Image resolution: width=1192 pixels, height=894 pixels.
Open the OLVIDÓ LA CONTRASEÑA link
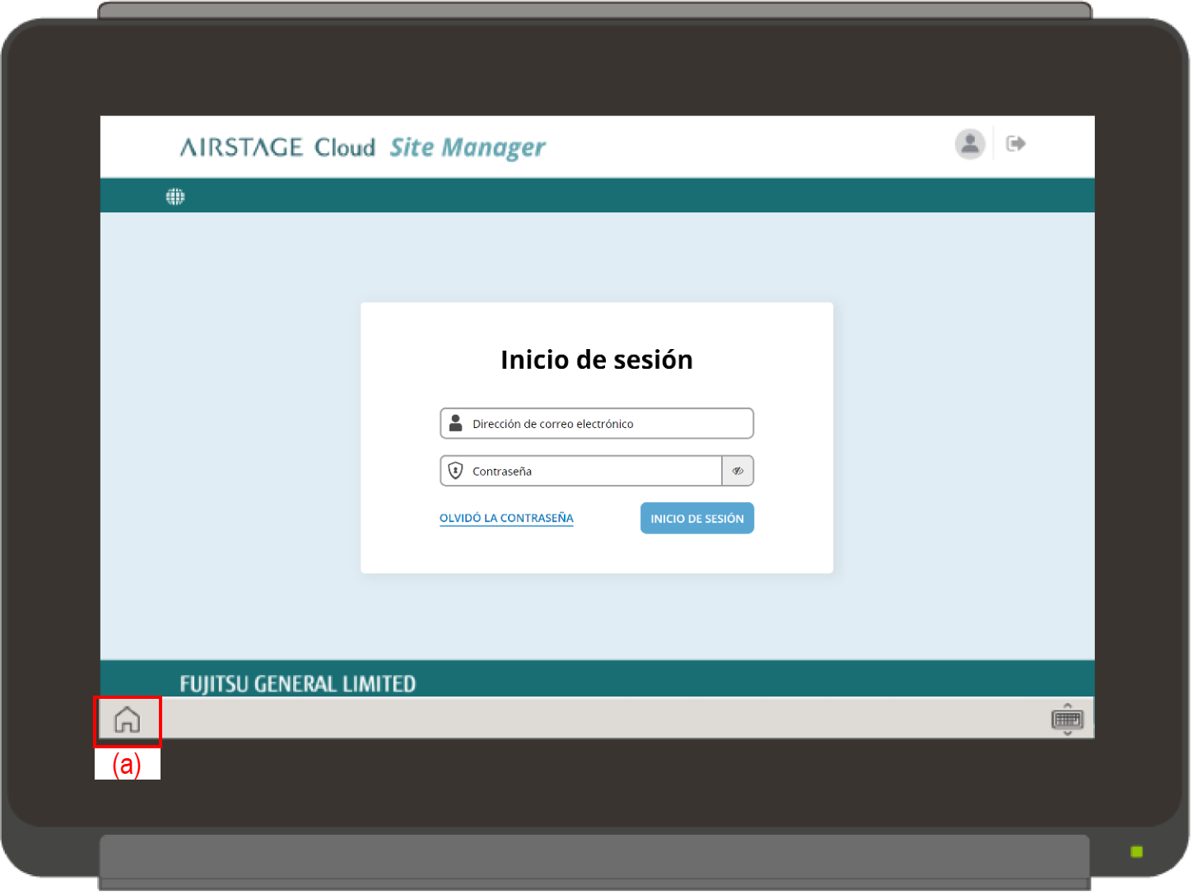click(506, 518)
